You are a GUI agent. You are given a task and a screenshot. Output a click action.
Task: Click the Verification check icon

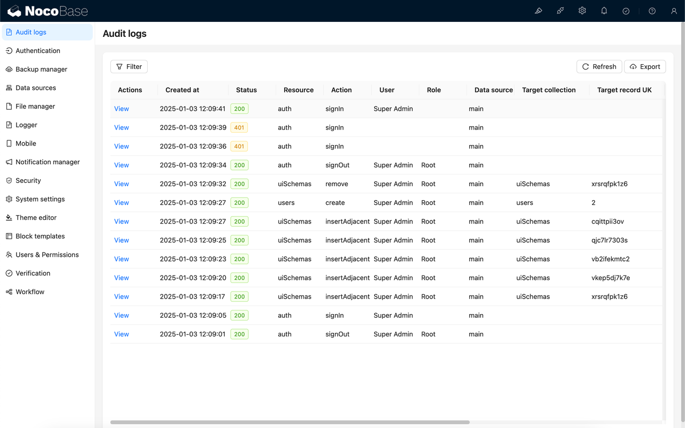[9, 273]
